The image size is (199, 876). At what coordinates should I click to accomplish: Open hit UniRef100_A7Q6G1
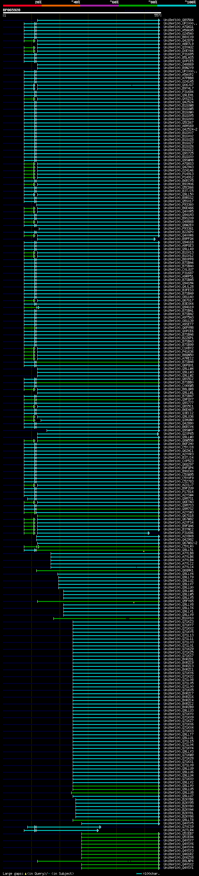[178, 27]
